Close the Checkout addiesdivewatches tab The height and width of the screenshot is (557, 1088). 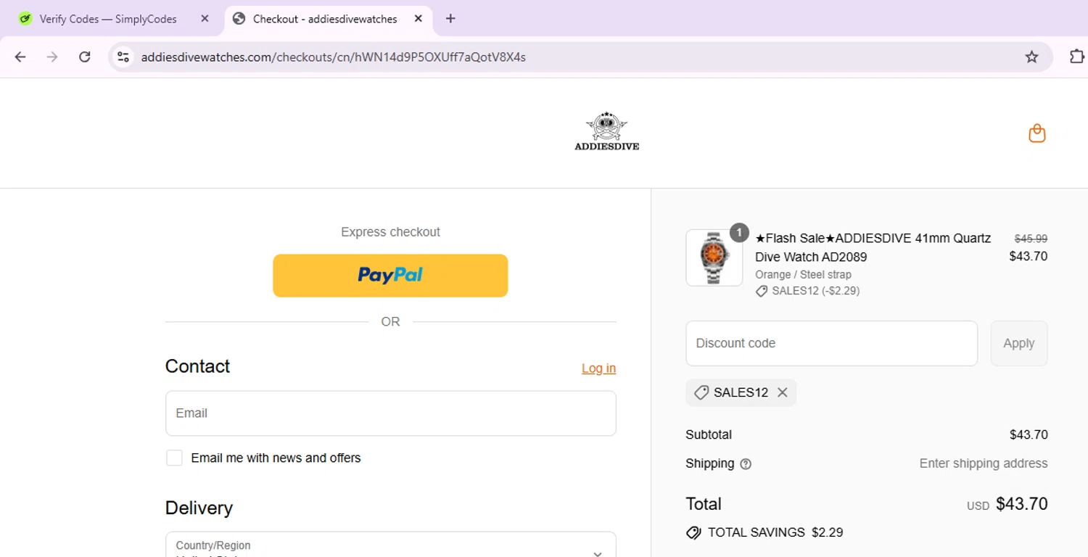click(x=419, y=19)
